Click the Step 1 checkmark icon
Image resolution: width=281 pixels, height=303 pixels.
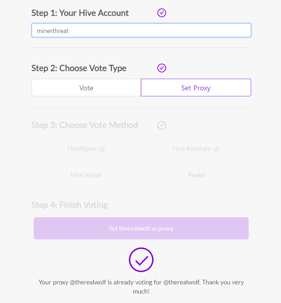coord(162,13)
